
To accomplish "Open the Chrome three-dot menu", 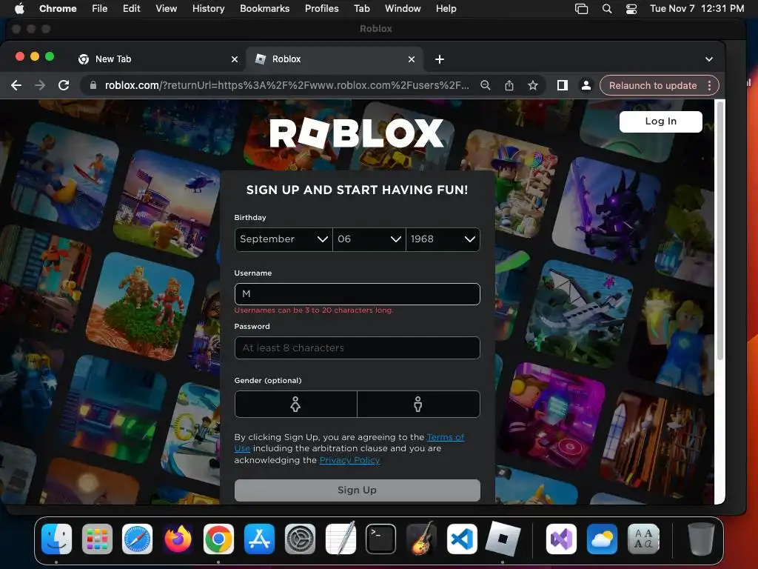I will (709, 86).
